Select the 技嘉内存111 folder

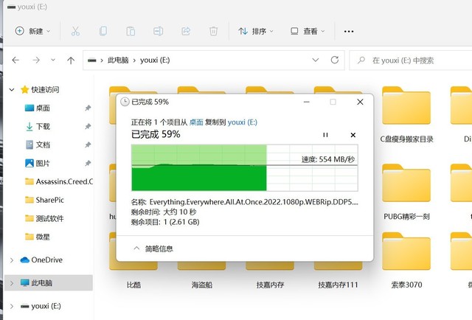[338, 285]
